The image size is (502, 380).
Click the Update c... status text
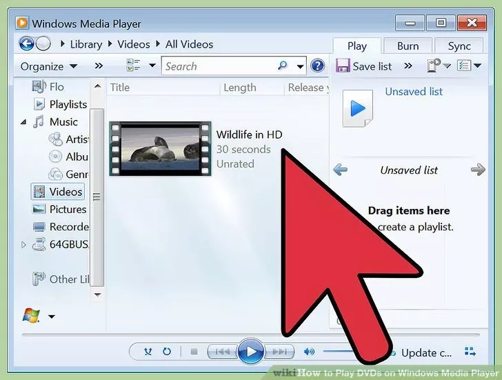(426, 353)
